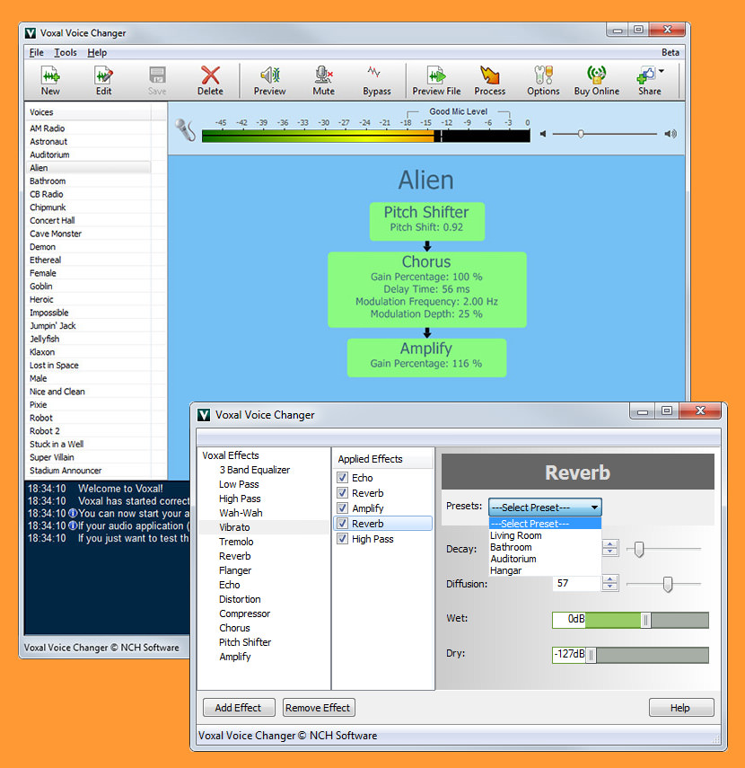Open the Tools menu
745x768 pixels.
coord(66,52)
